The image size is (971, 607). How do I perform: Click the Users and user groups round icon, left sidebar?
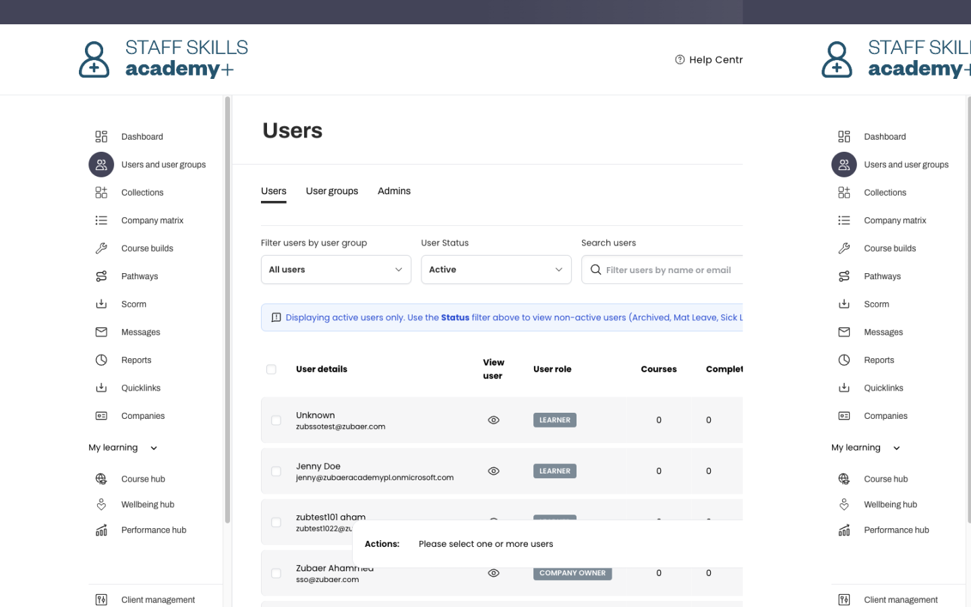tap(101, 165)
